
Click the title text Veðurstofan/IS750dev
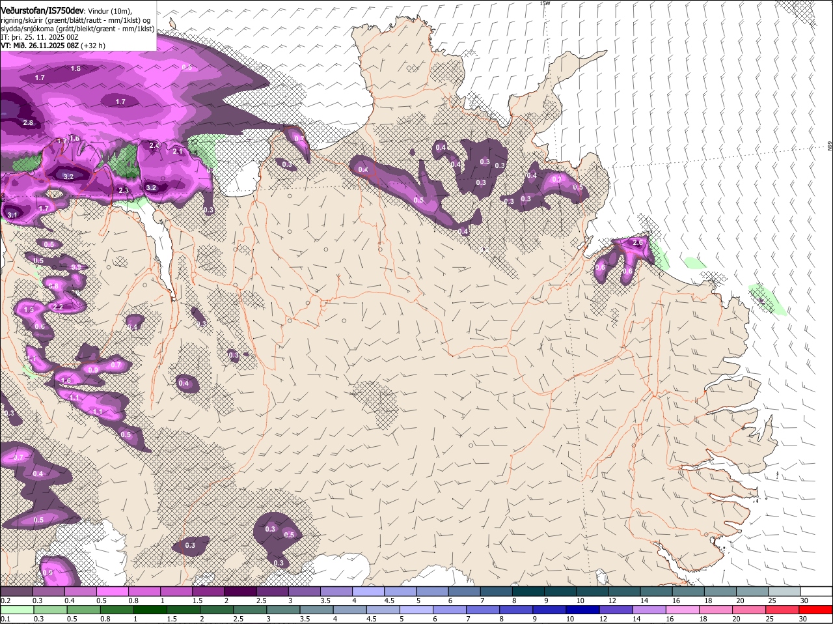click(x=42, y=11)
